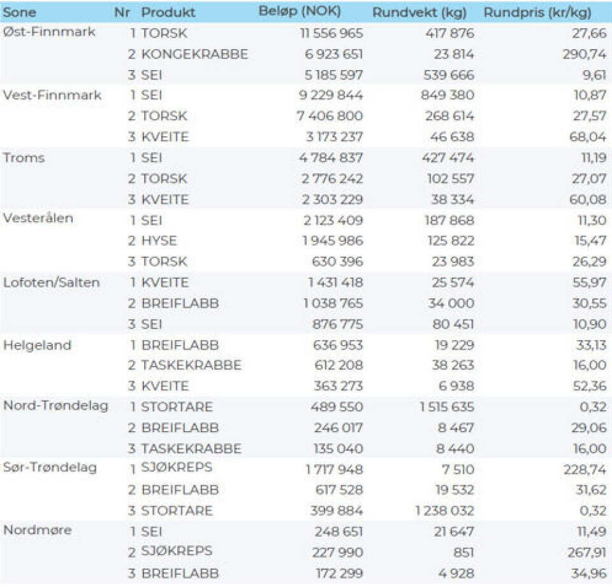Select the Øst-Finnmark zone label
Screen dimensions: 612x587
[x=49, y=32]
